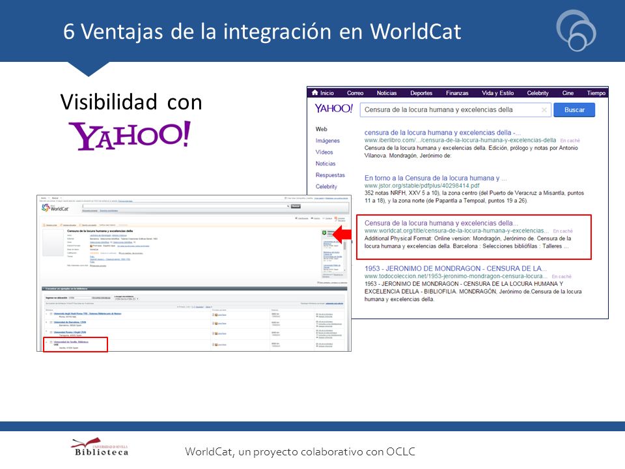Switch to Imágenes search results
This screenshot has height=469, width=625.
[x=327, y=141]
